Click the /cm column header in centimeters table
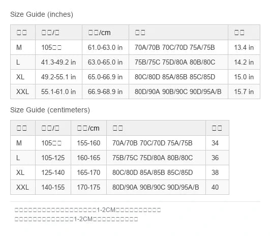The height and width of the screenshot is (240, 270). click(x=88, y=128)
